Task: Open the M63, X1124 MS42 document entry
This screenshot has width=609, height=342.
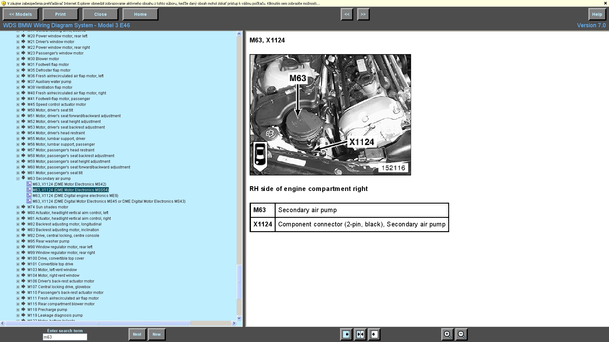Action: point(69,184)
